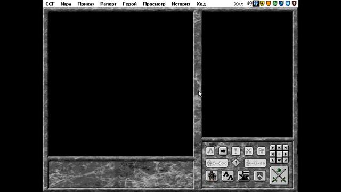Move view with up arrow button
Image resolution: width=341 pixels, height=192 pixels.
coord(279,148)
